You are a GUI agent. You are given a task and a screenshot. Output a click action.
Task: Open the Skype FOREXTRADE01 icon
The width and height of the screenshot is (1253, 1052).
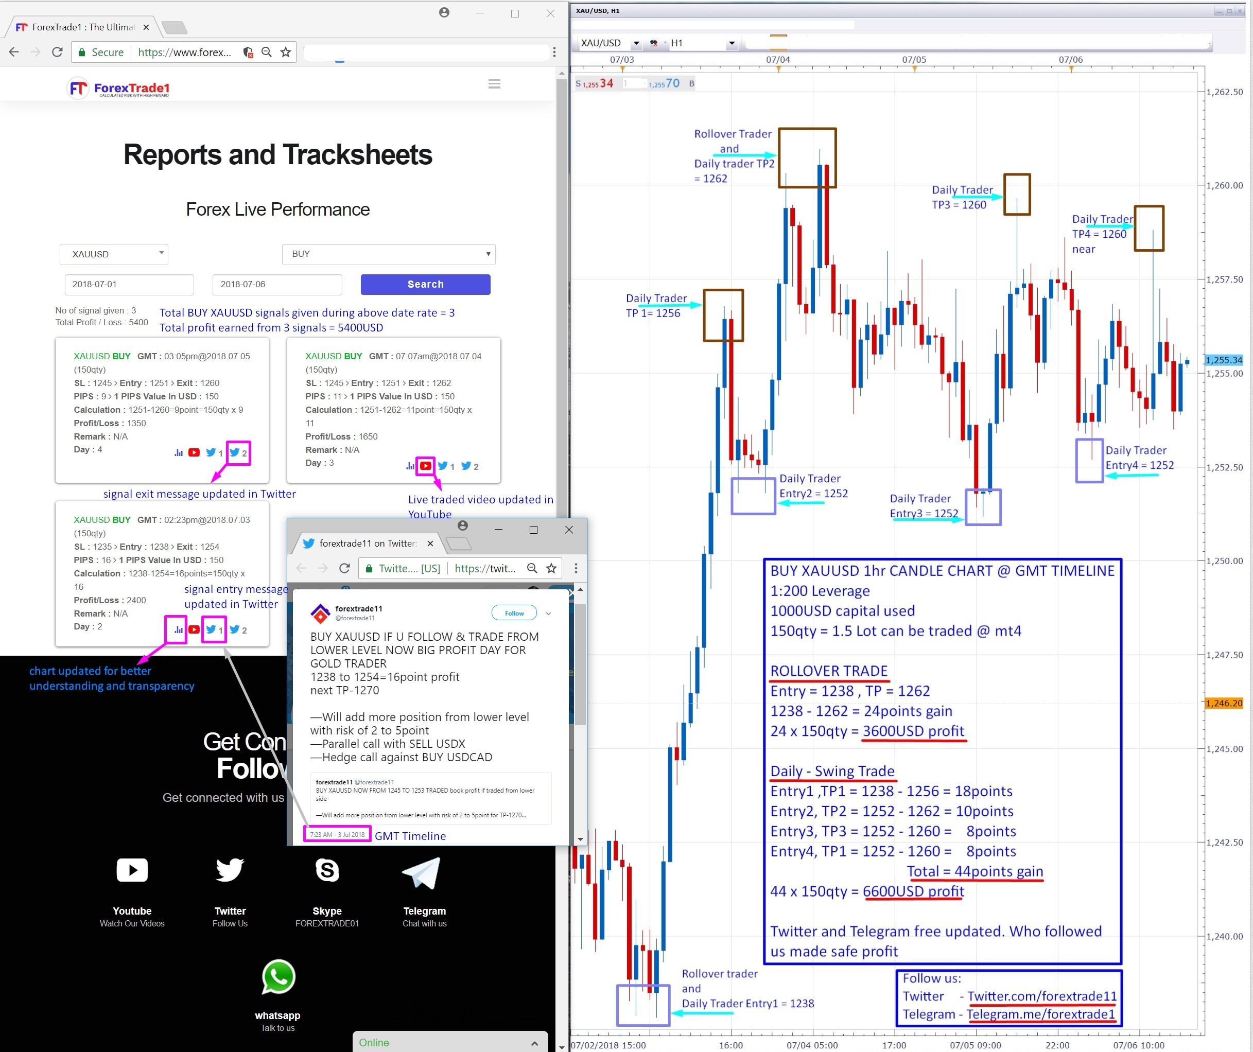327,870
